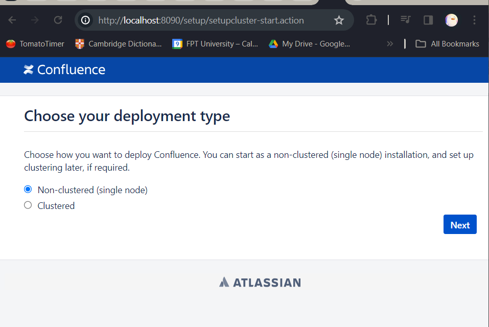Viewport: 489px width, 327px height.
Task: Expand hidden bookmarks chevron
Action: pyautogui.click(x=390, y=43)
